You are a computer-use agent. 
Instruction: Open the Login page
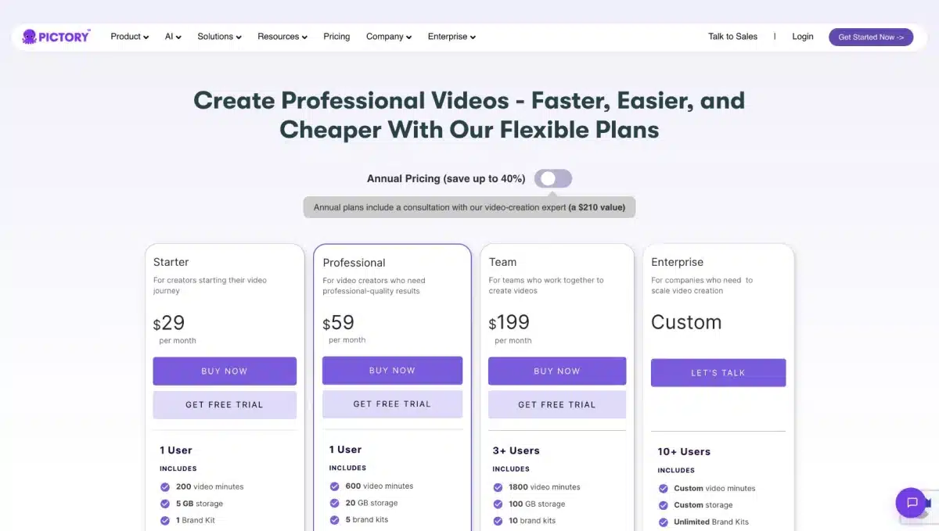(803, 37)
